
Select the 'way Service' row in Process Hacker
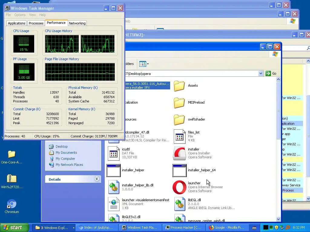tap(292, 185)
